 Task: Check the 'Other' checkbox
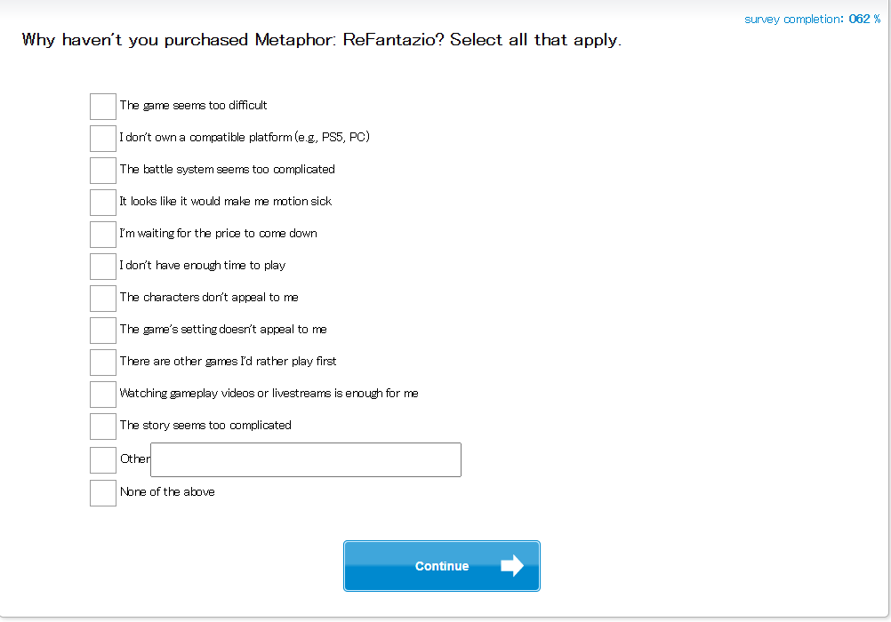click(x=103, y=460)
